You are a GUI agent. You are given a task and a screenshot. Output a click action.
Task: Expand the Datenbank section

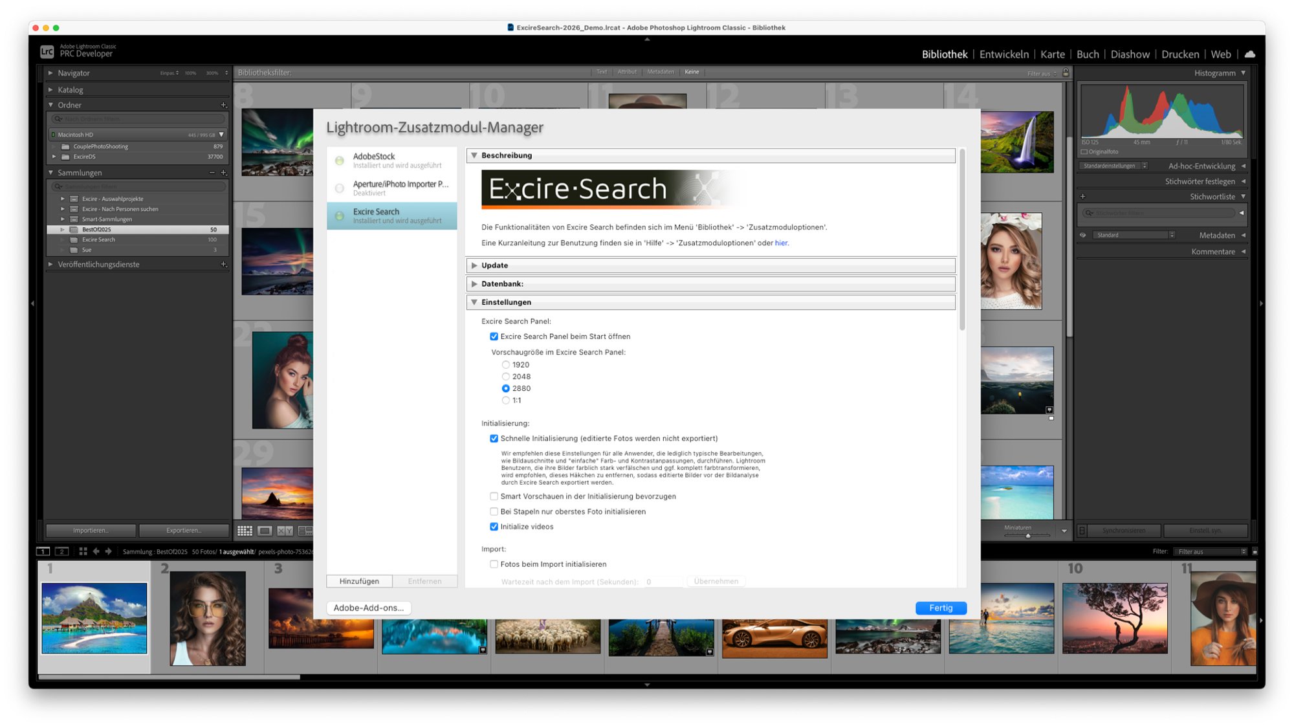coord(474,284)
